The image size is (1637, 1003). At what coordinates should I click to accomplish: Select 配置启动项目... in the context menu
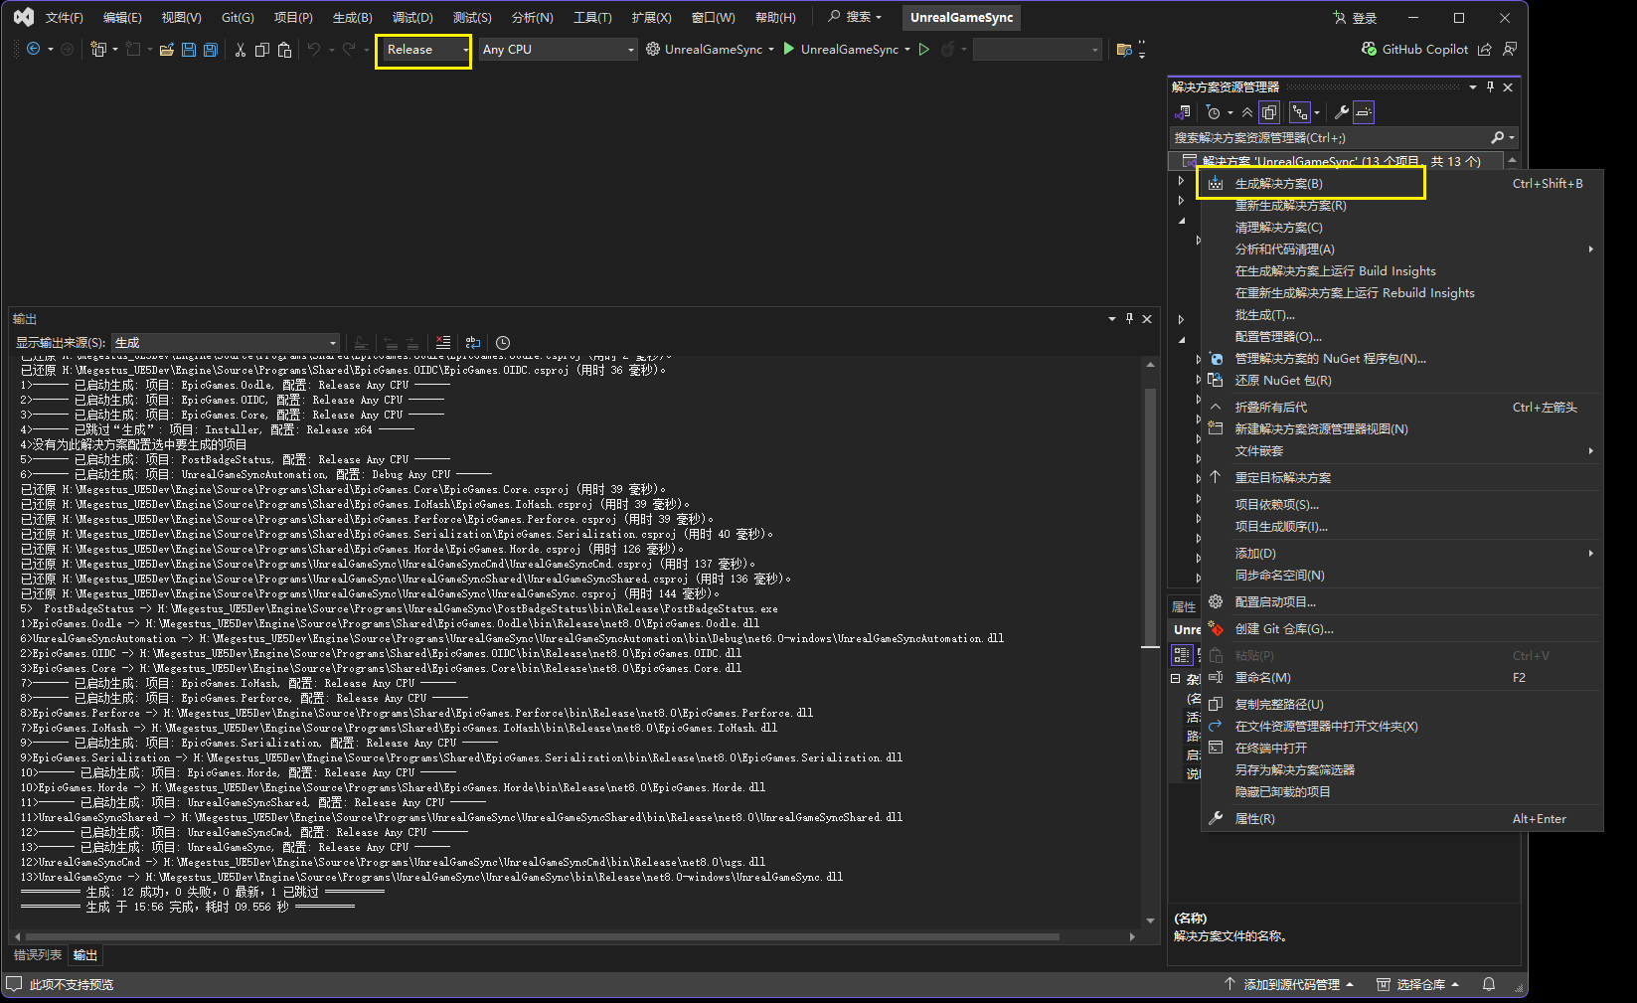tap(1401, 602)
